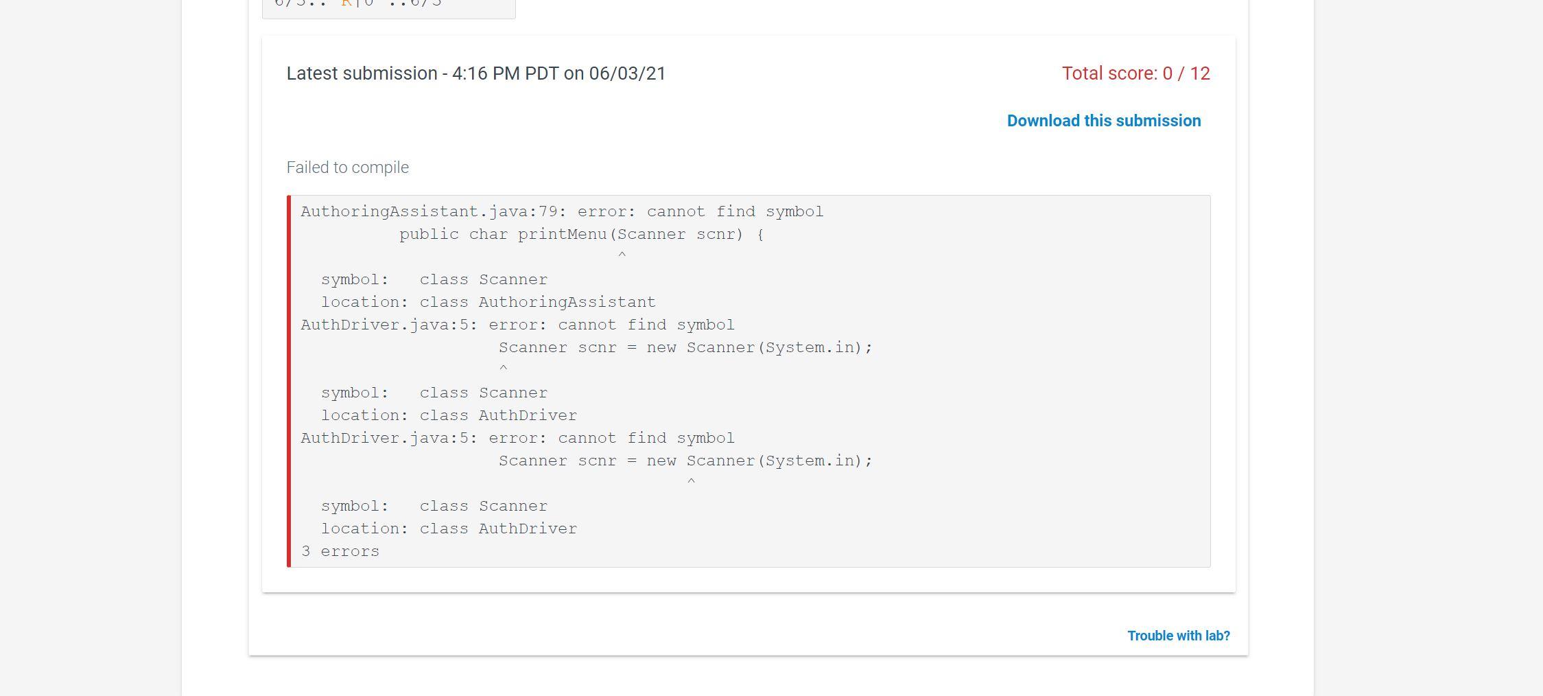Click the printMenu method signature text
Viewport: 1543px width, 696px height.
coord(581,233)
